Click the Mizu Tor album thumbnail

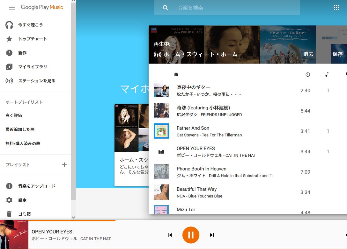pos(161,209)
